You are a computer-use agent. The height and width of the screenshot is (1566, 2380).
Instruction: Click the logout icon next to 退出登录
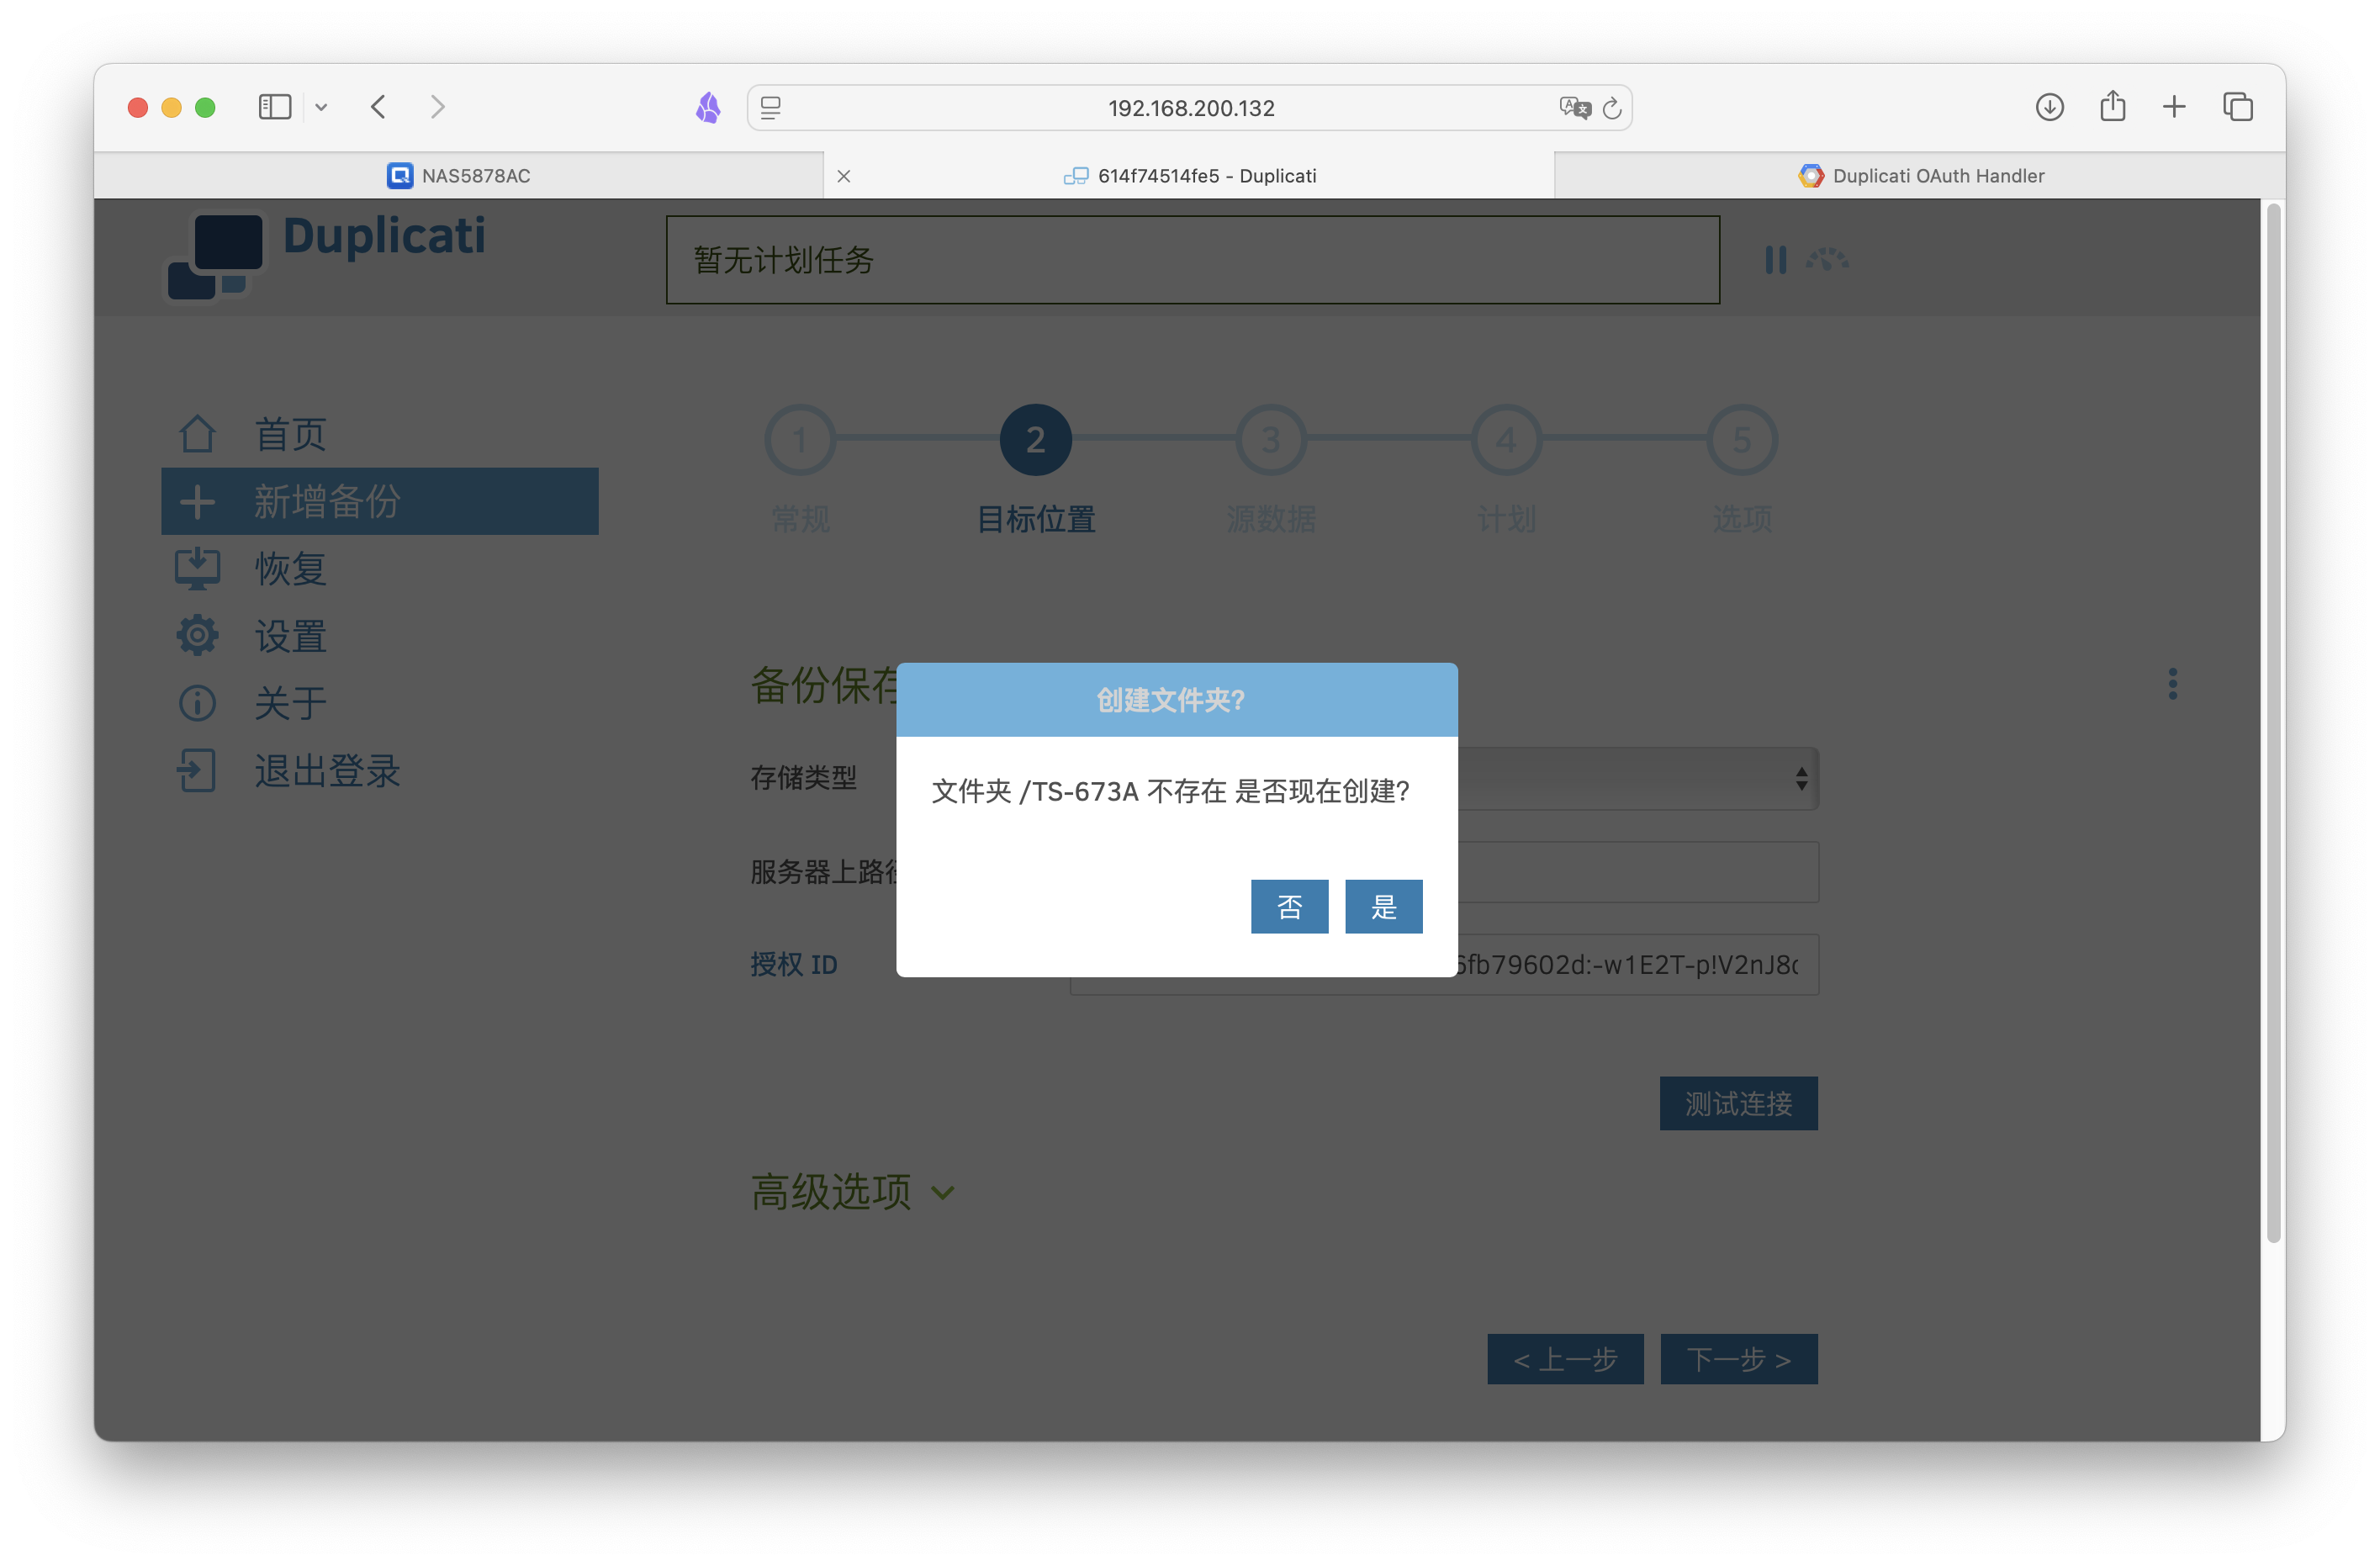[196, 771]
